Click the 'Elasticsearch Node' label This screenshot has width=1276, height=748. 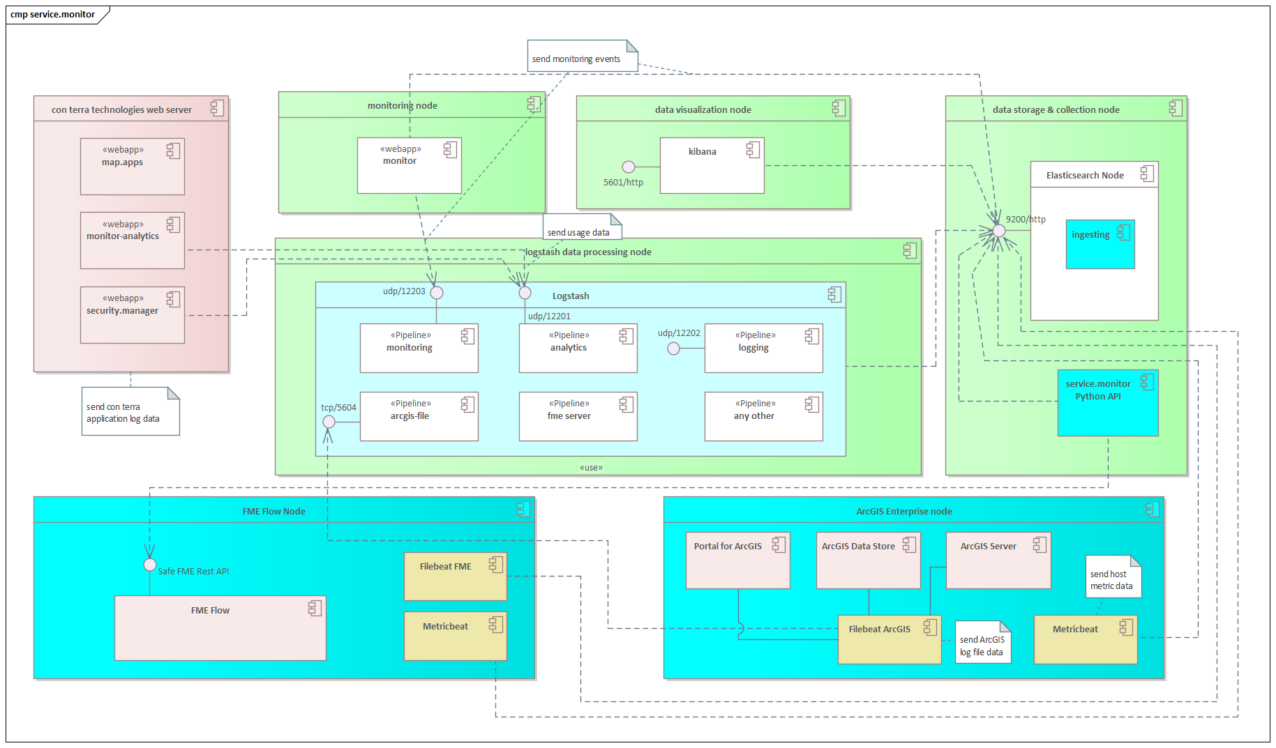pyautogui.click(x=1085, y=175)
